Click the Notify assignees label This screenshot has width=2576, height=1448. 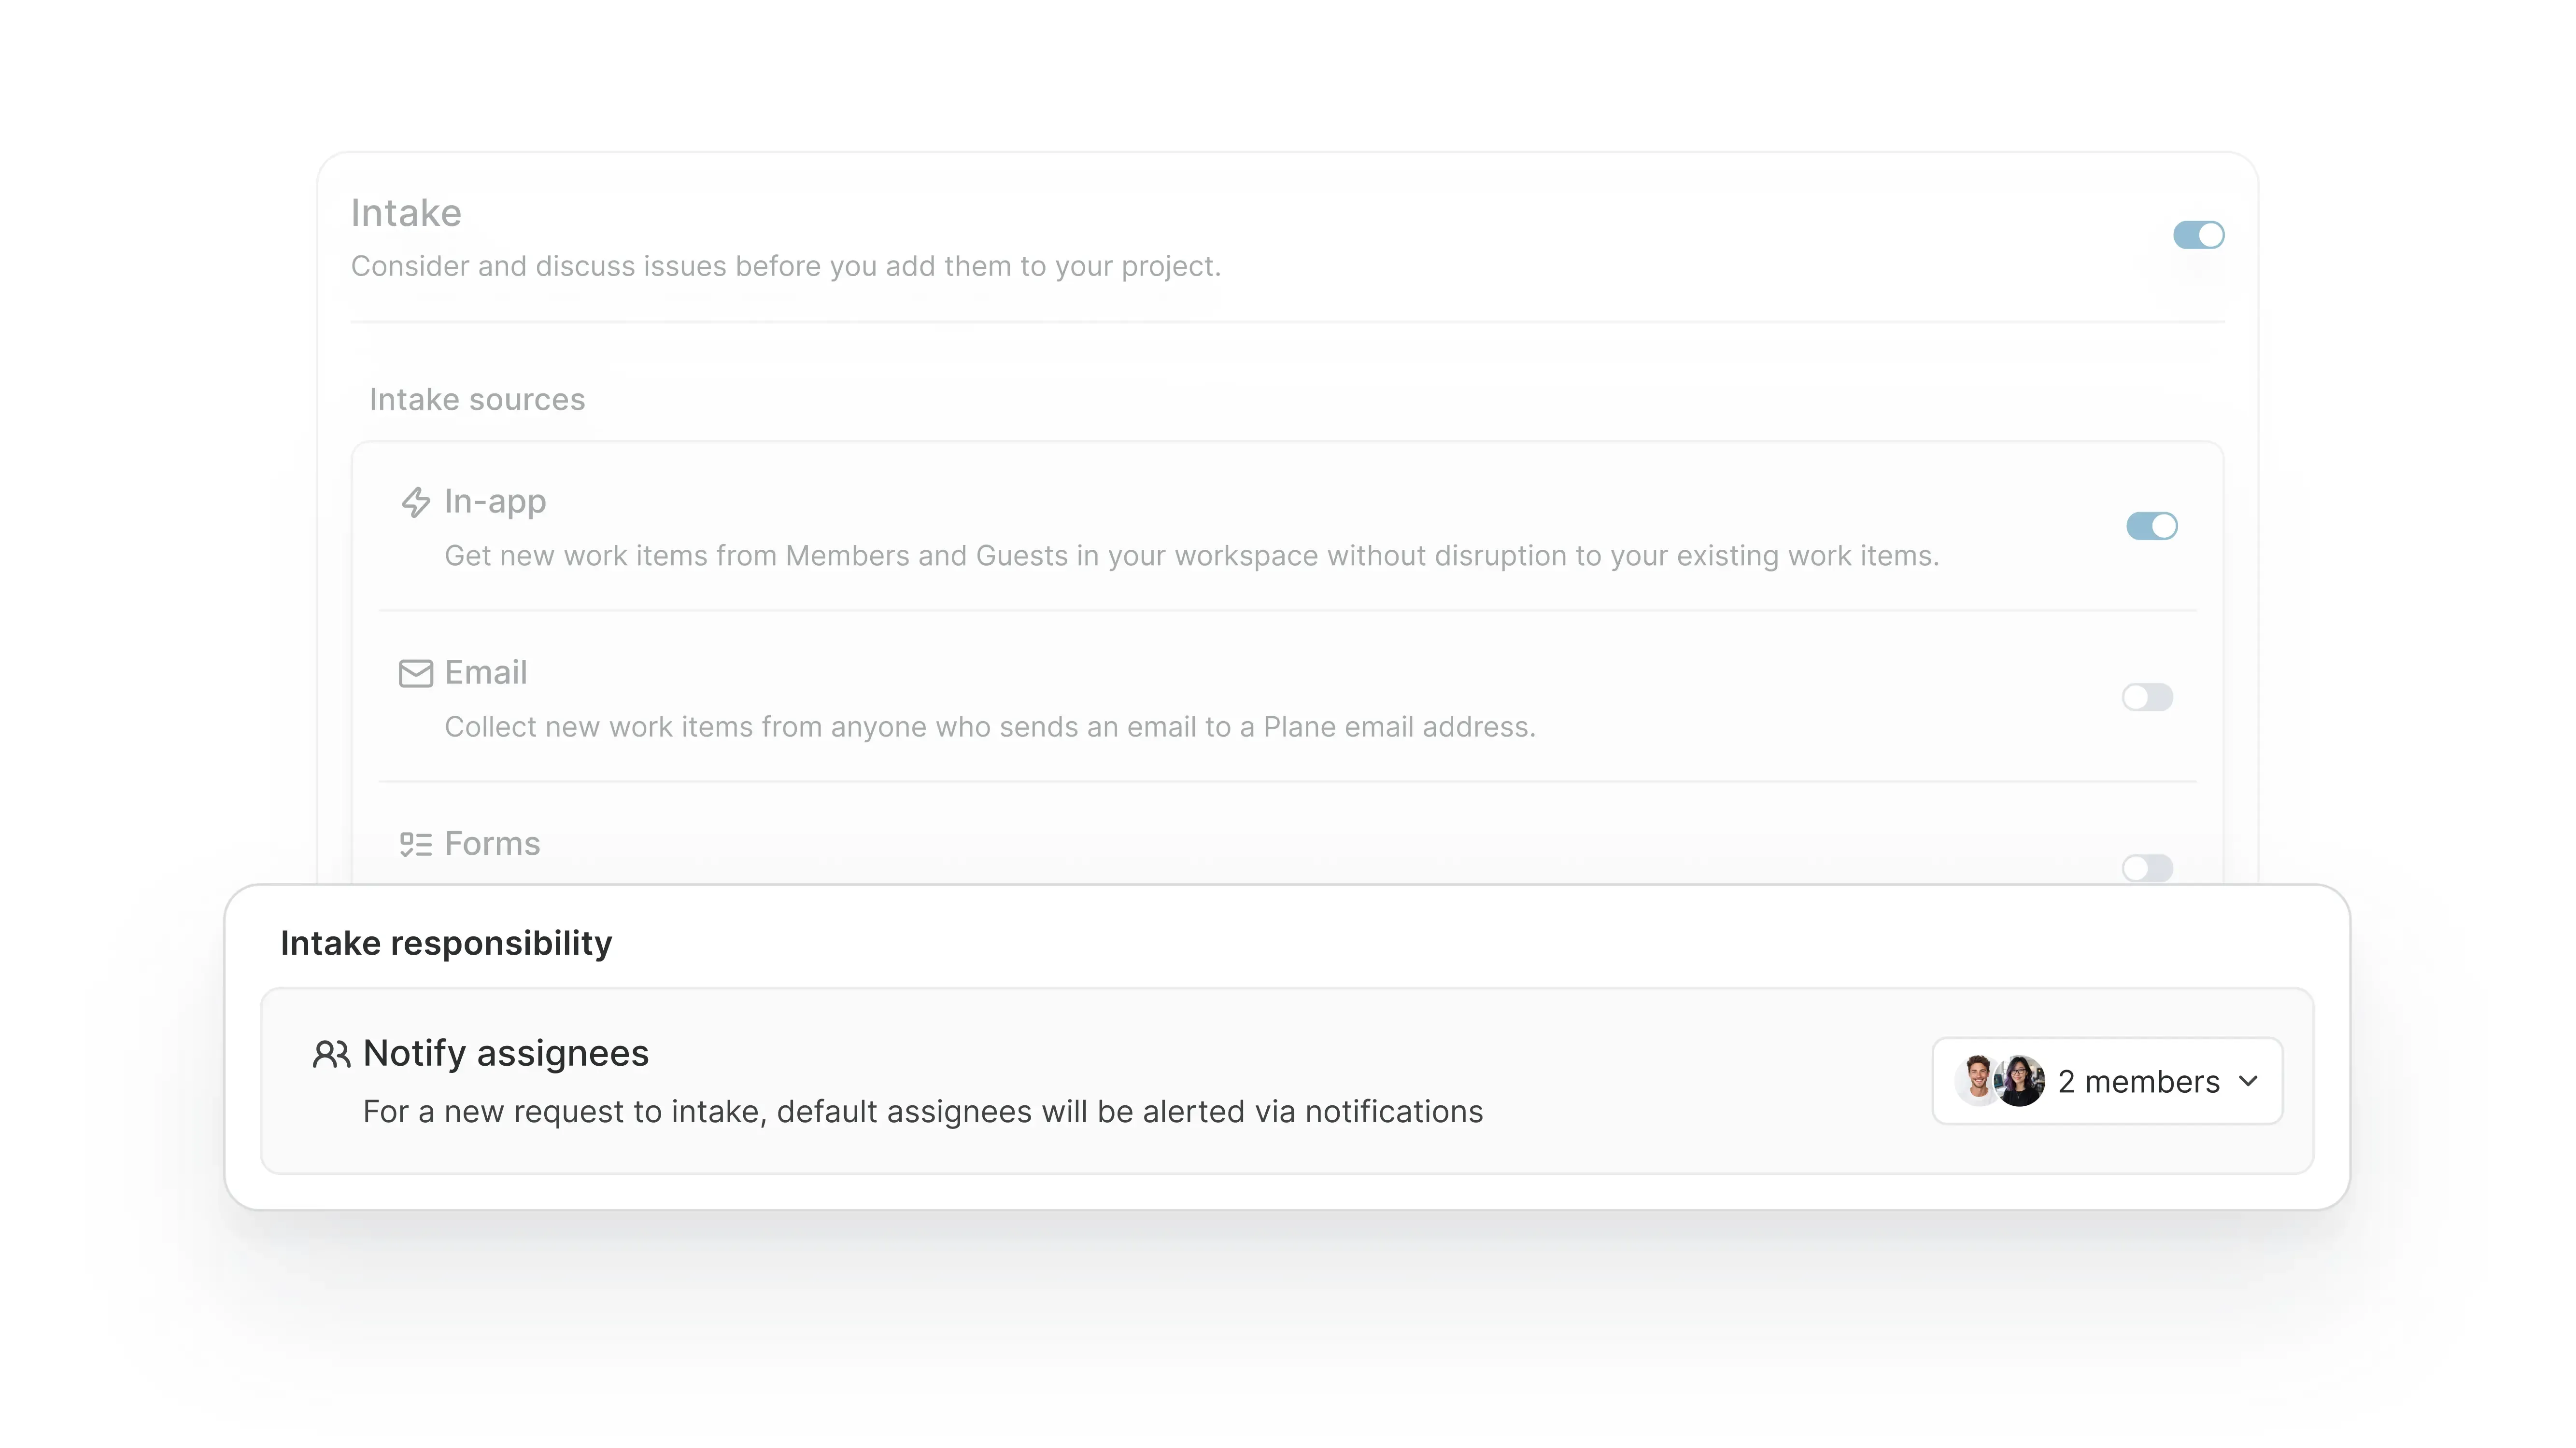pyautogui.click(x=506, y=1053)
